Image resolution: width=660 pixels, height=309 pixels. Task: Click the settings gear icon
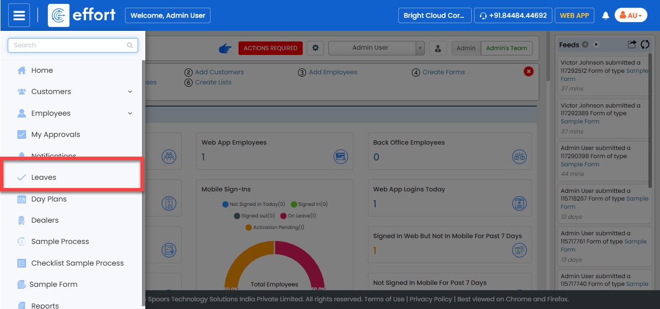(x=315, y=48)
